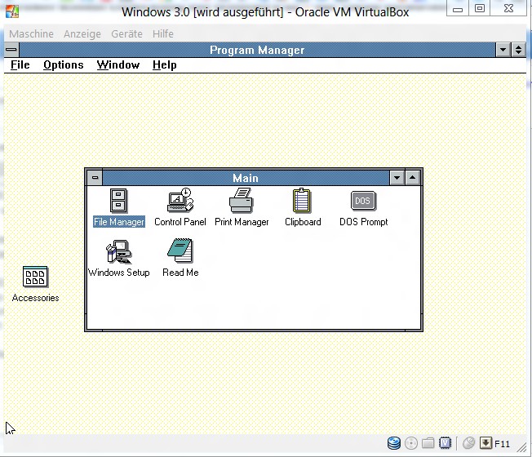Screen dimensions: 532x457
Task: Select the Read Me notepad icon
Action: point(180,251)
